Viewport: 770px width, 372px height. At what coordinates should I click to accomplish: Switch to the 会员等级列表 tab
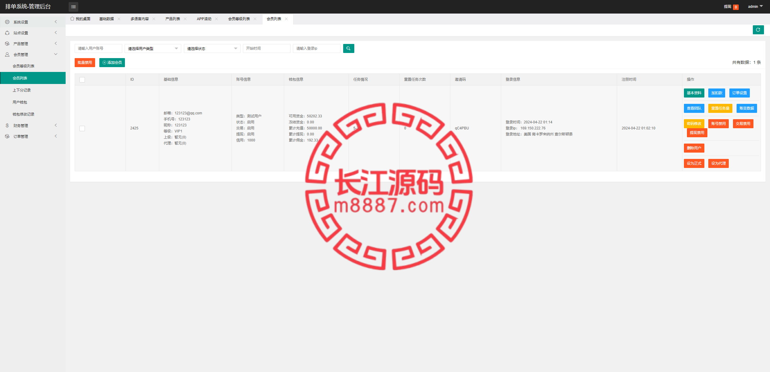click(x=239, y=19)
